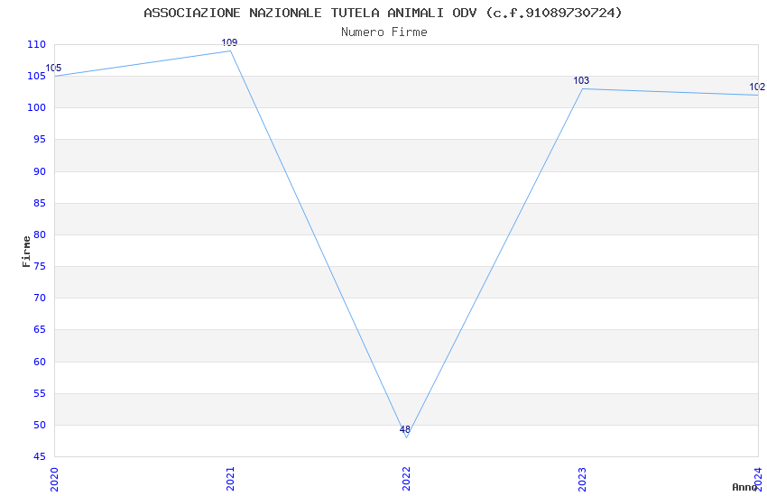Click the y-axis tick value 65
The width and height of the screenshot is (767, 496).
coord(40,329)
